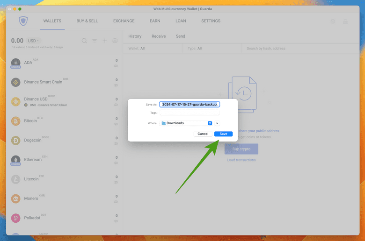Click the add wallet plus icon
365x241 pixels.
click(x=105, y=41)
